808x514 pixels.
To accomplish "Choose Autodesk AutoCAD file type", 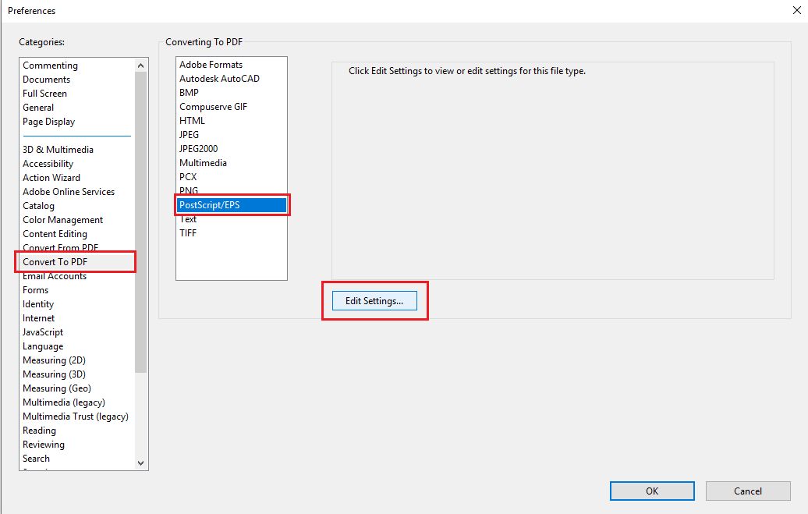I will point(219,78).
